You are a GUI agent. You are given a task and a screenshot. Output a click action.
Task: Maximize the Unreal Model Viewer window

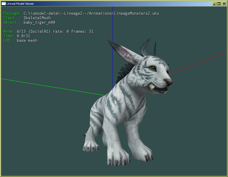(x=219, y=3)
